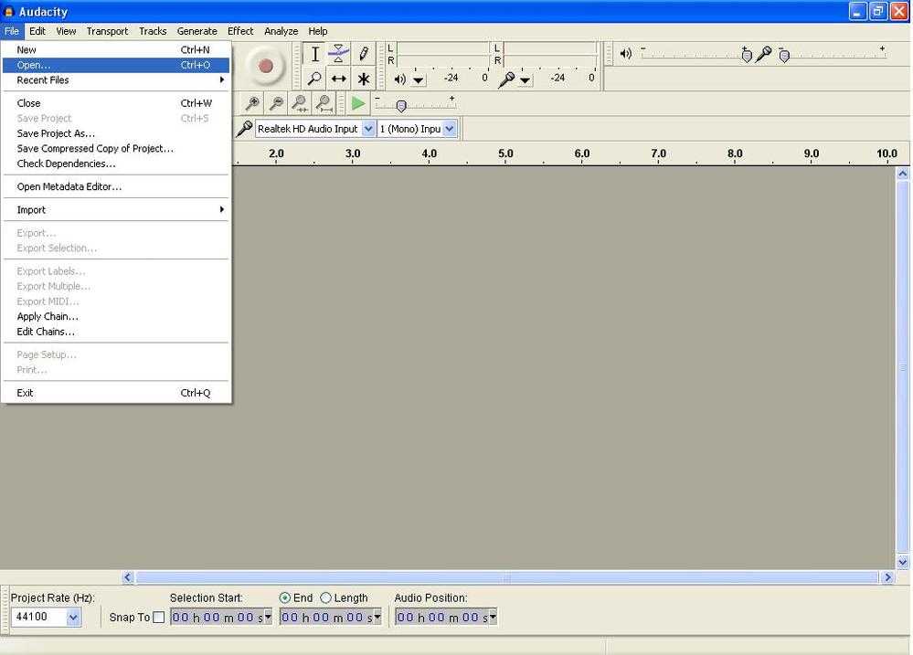Open the End time format dropdown
The width and height of the screenshot is (913, 655).
[x=377, y=616]
